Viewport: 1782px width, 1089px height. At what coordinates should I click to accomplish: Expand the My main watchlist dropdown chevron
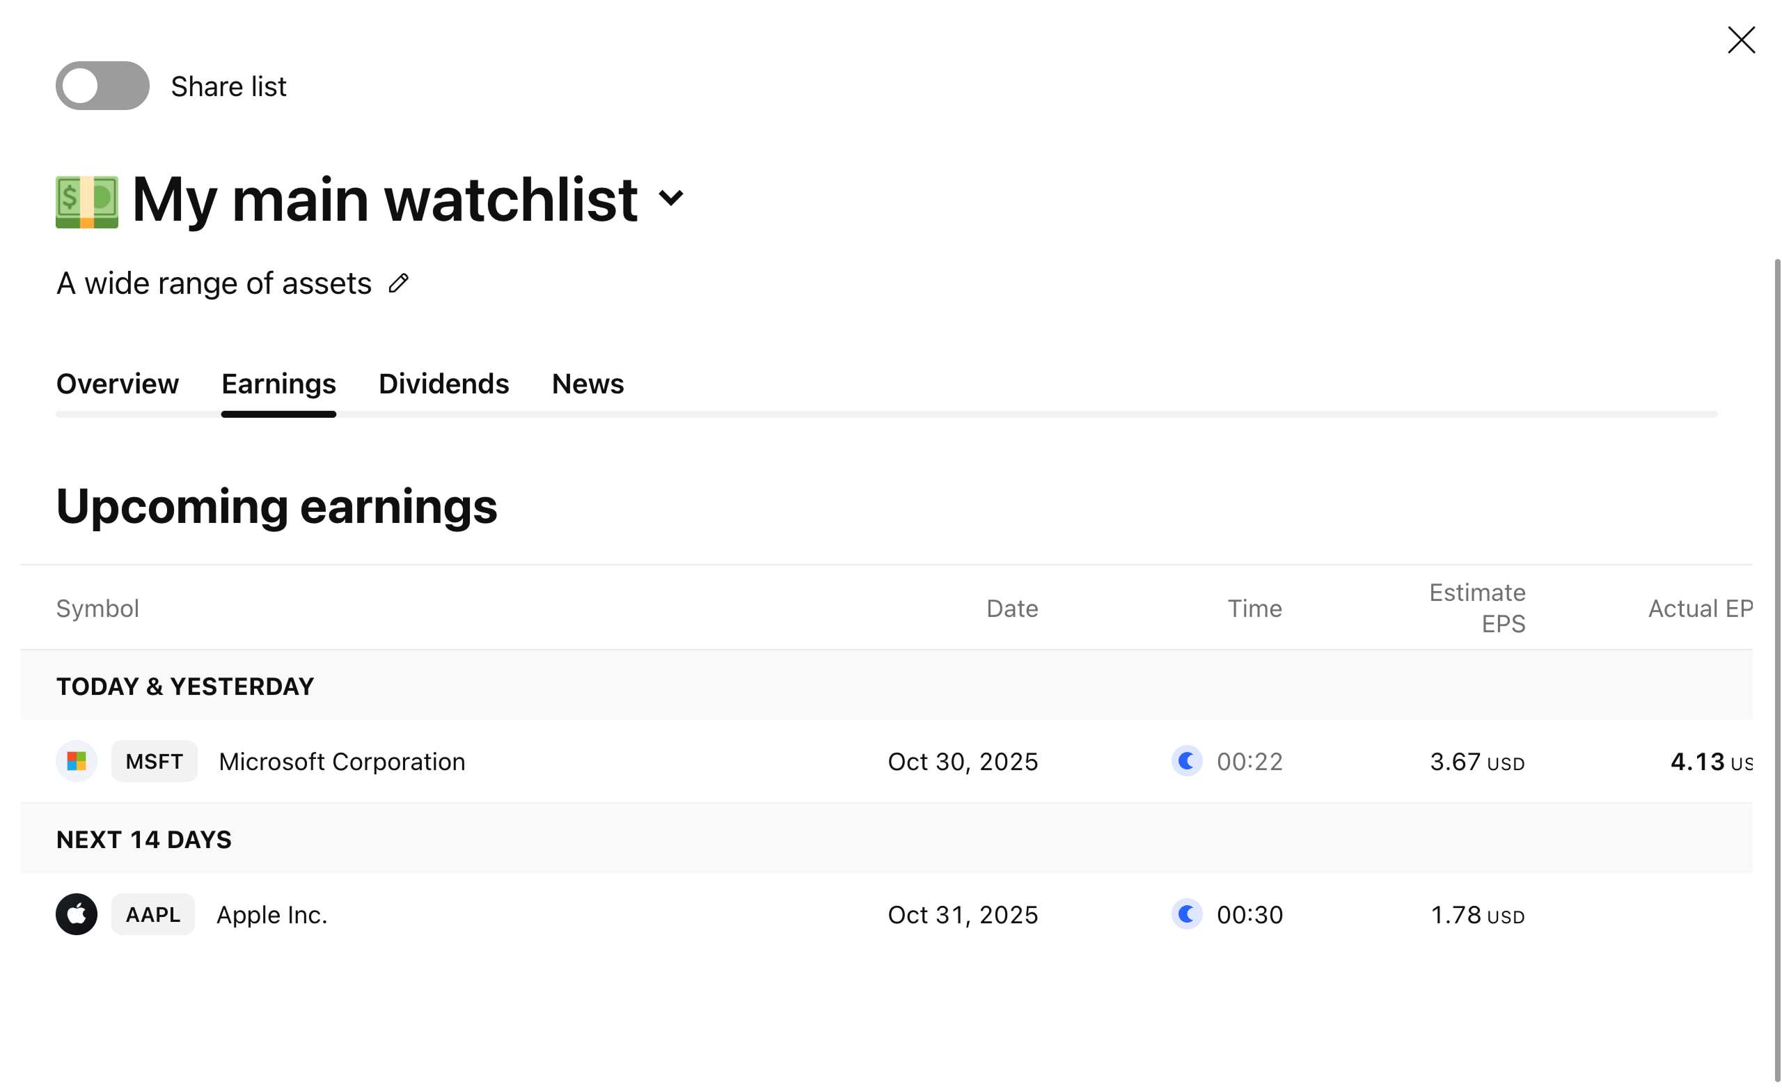[671, 198]
